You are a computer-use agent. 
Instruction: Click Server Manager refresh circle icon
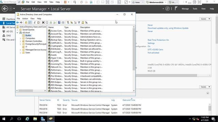[x=167, y=9]
